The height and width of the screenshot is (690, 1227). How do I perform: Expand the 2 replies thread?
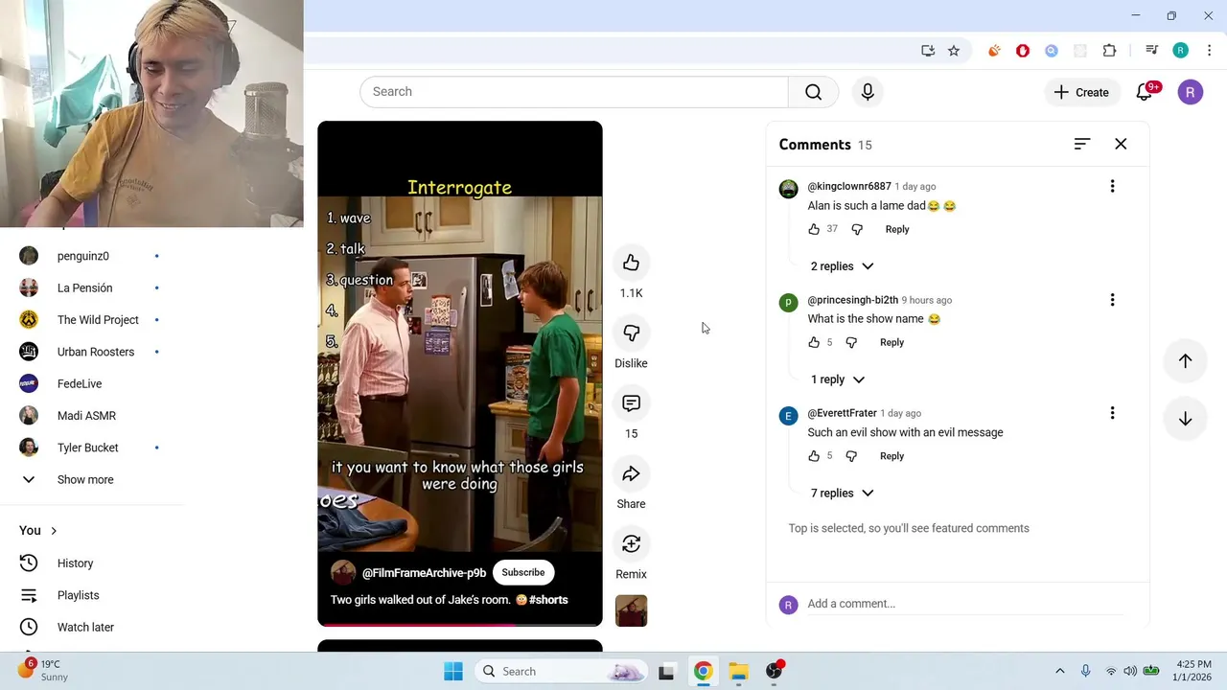tap(842, 266)
